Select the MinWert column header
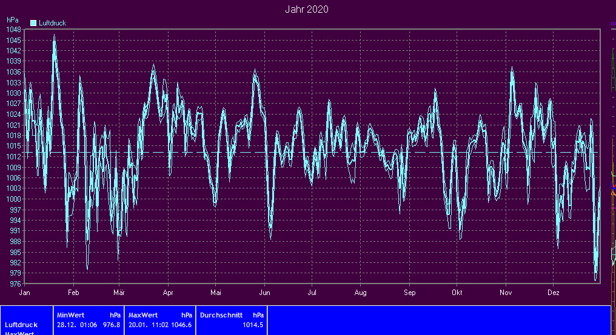616x335 pixels. tap(70, 315)
